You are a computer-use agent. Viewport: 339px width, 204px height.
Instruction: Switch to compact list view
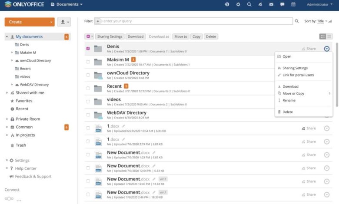click(x=329, y=36)
